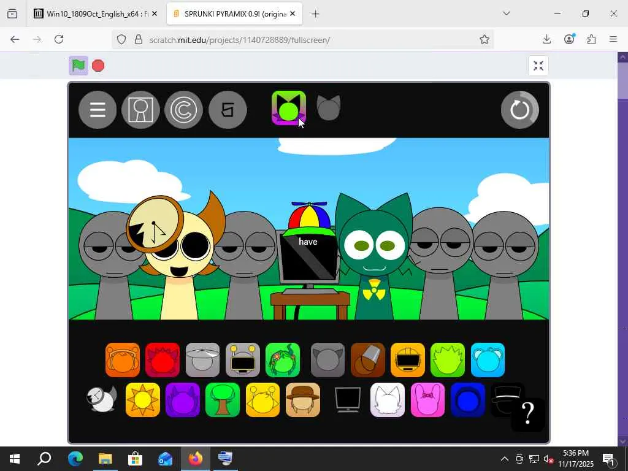The image size is (628, 471).
Task: Click the muted volume tray icon
Action: 548,459
